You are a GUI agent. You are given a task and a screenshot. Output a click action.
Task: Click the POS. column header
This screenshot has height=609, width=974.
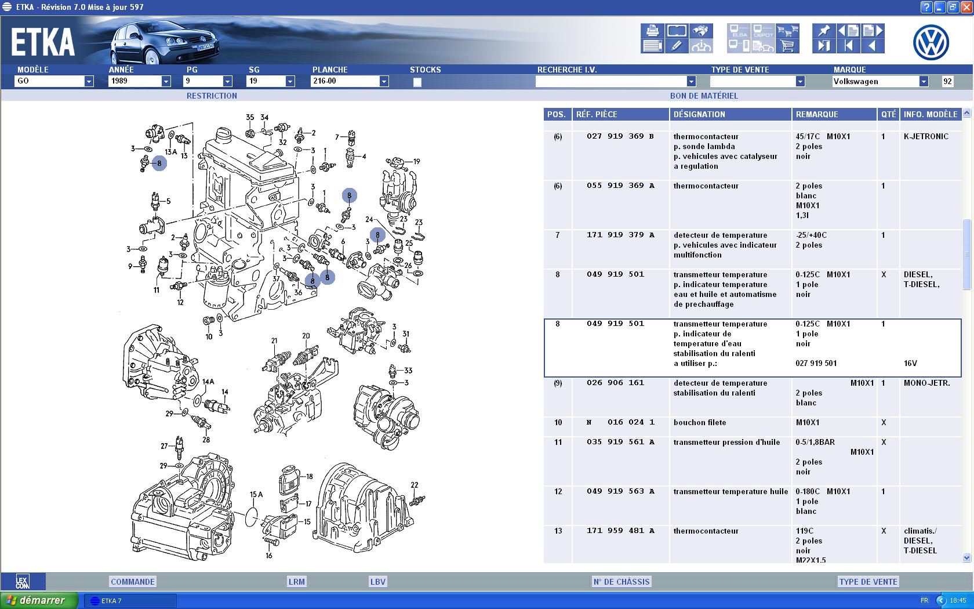[x=557, y=114]
